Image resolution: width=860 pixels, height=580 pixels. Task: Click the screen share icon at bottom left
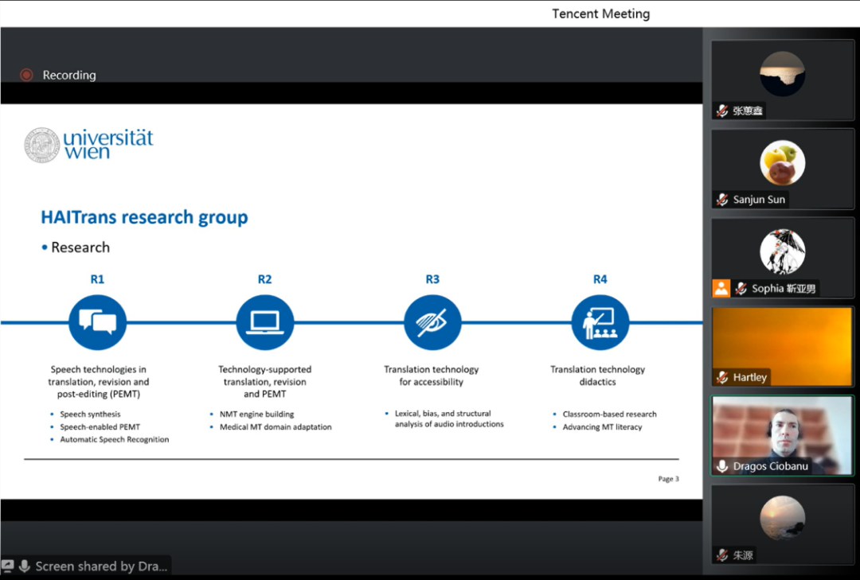point(8,566)
